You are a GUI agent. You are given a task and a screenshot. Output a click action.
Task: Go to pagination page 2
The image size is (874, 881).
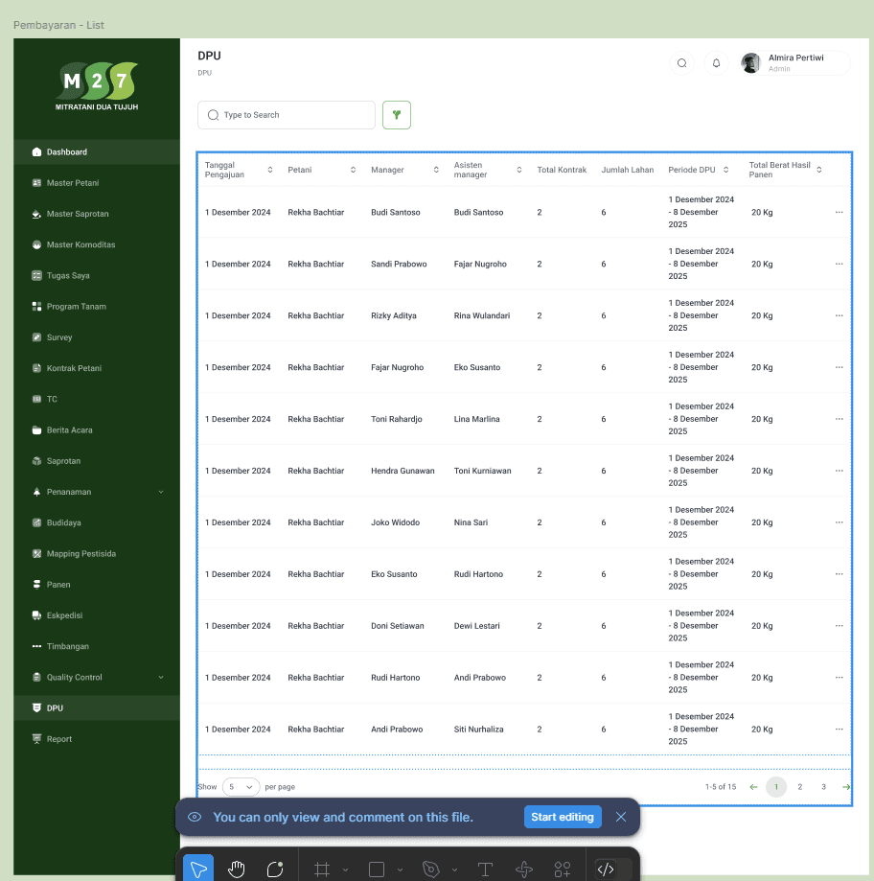click(800, 787)
